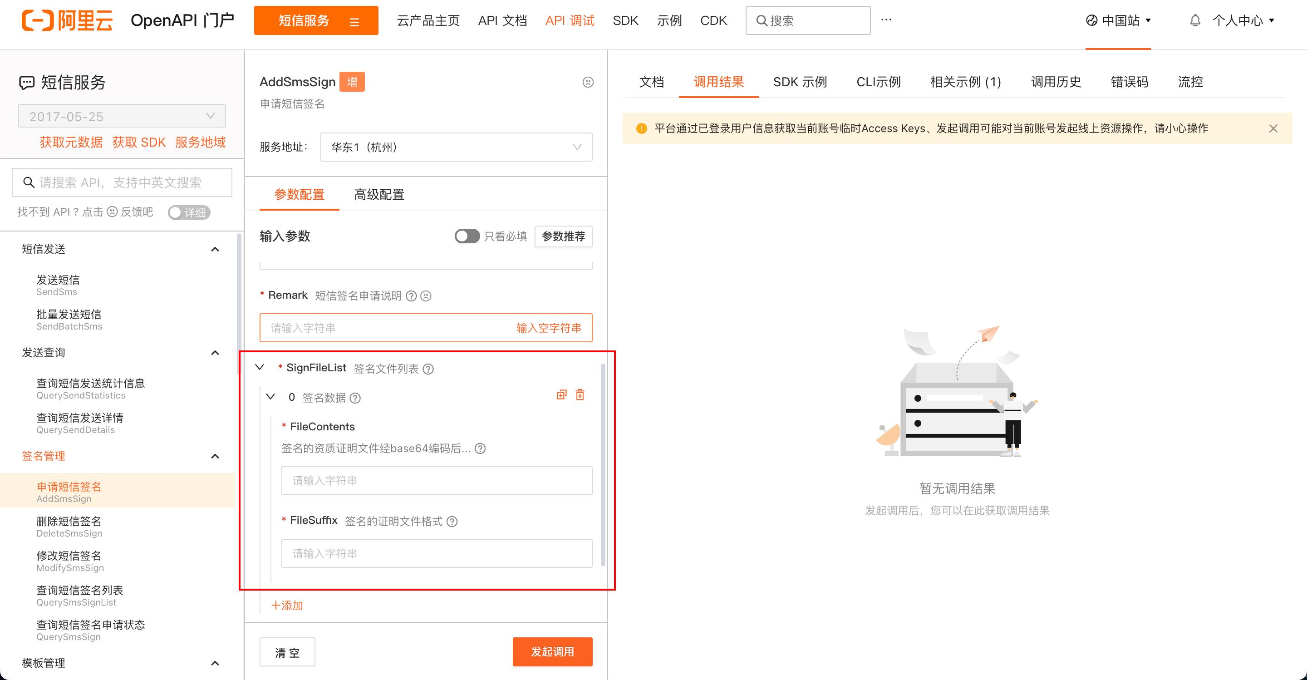
Task: Collapse the SignFileList parameter section
Action: (260, 367)
